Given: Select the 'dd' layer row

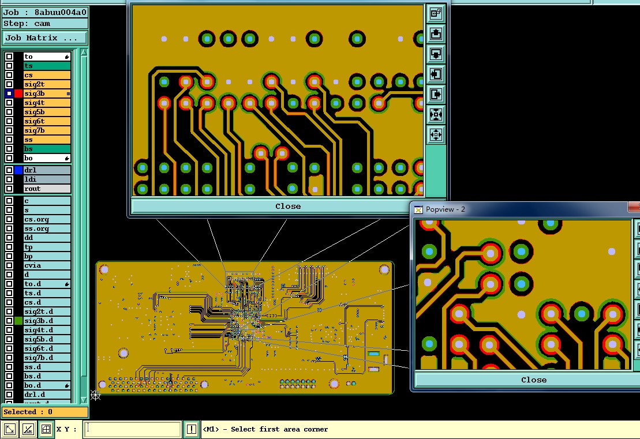Looking at the screenshot, I should pos(47,238).
